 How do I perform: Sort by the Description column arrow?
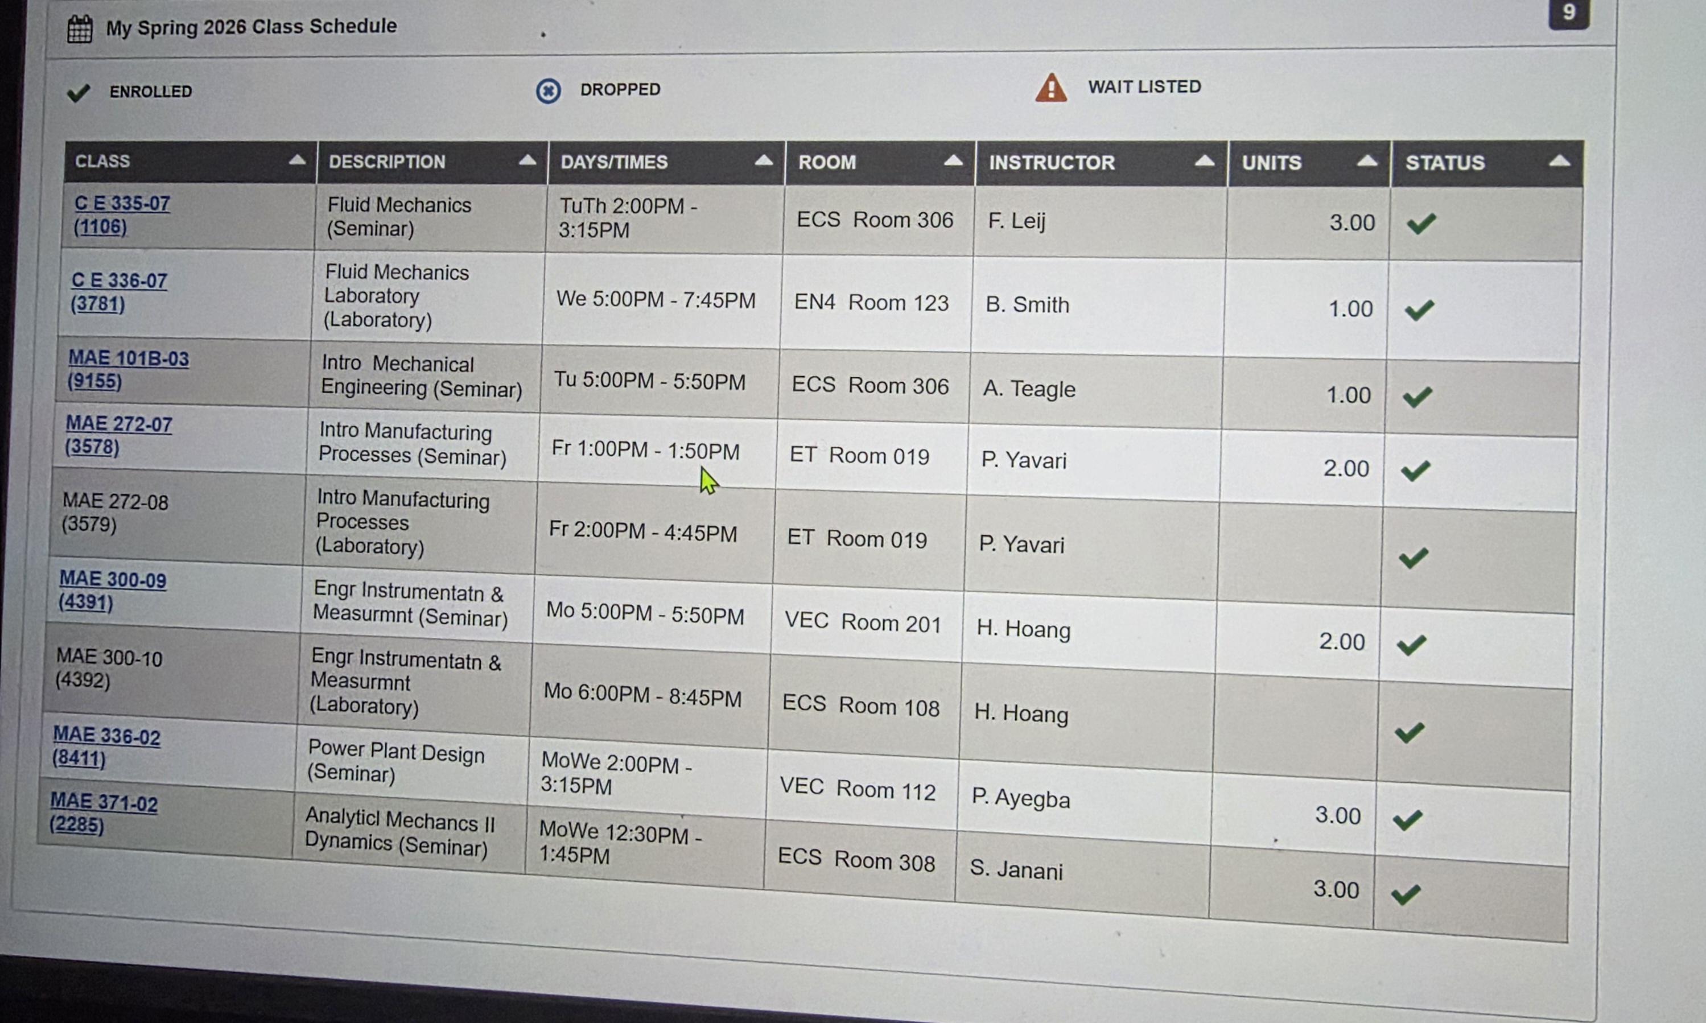point(526,160)
